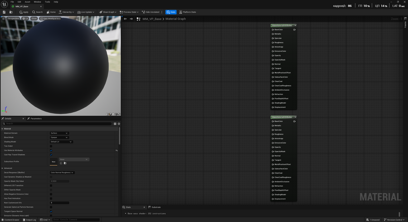This screenshot has width=408, height=222.
Task: Navigate back with the graph arrow
Action: [x=125, y=19]
